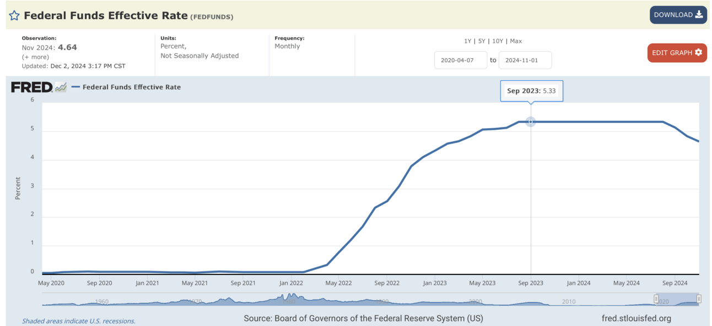The image size is (712, 326).
Task: Click the Nov 2024: 4.64 observation value
Action: coord(50,48)
